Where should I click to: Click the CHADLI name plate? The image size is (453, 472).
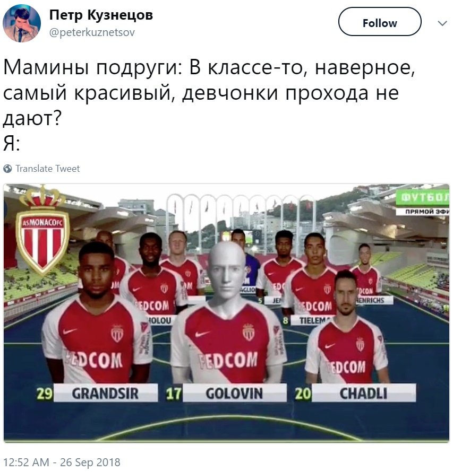pos(363,393)
